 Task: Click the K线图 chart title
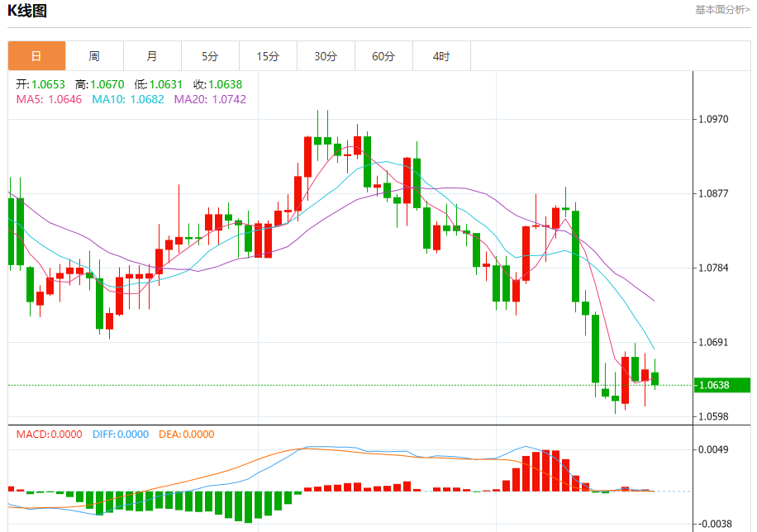pyautogui.click(x=27, y=11)
